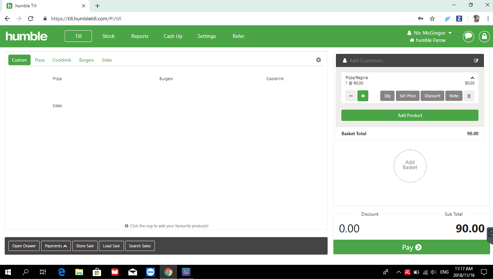Open Chrome three-dot menu
The height and width of the screenshot is (279, 493).
[488, 19]
